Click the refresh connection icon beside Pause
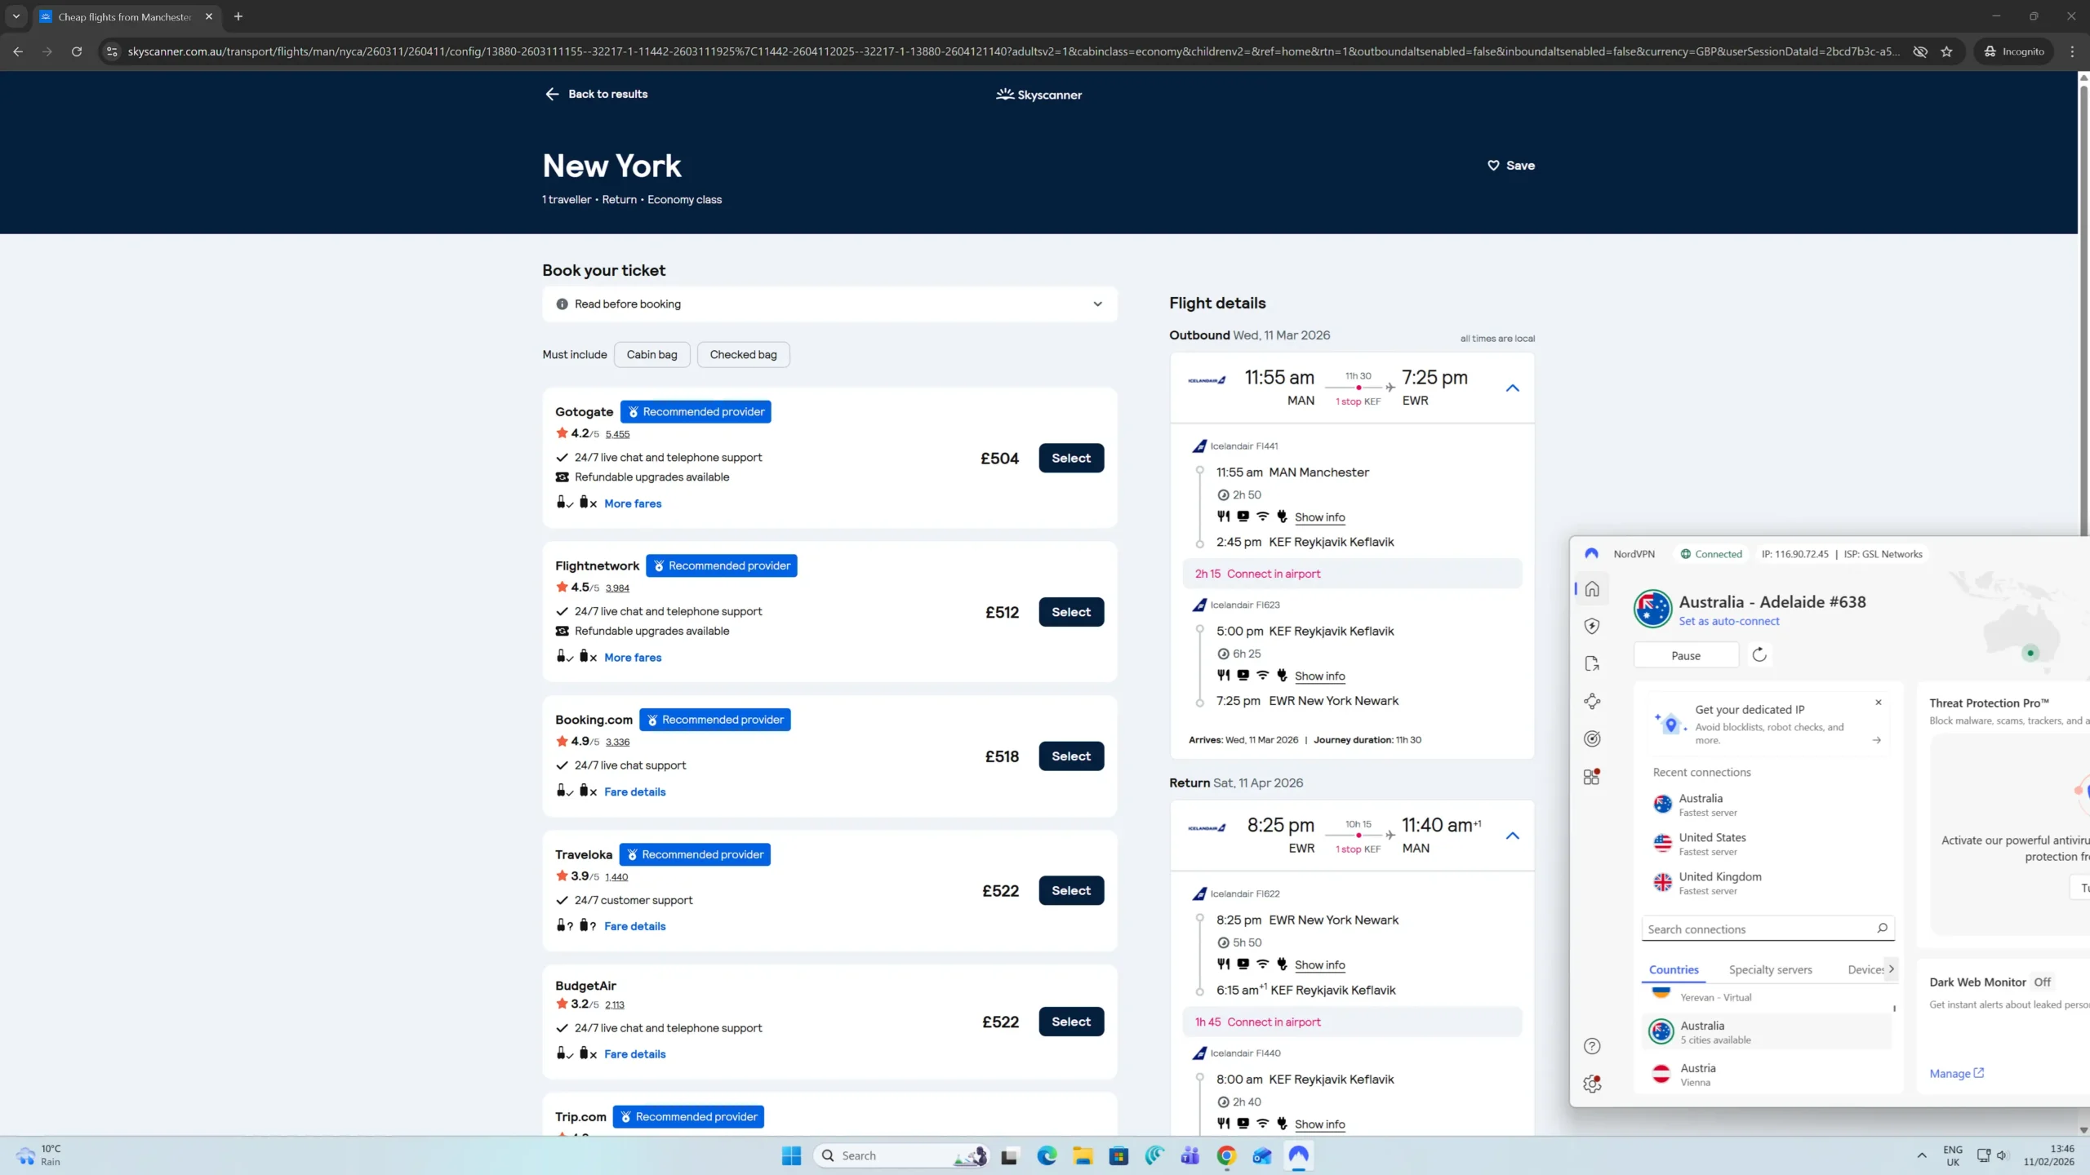Viewport: 2090px width, 1175px height. pos(1759,655)
